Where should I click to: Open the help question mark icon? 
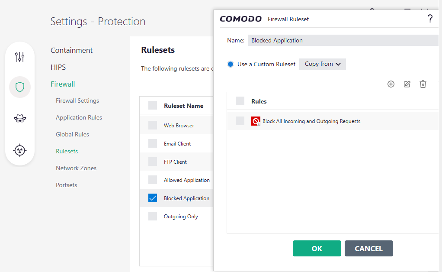point(429,19)
